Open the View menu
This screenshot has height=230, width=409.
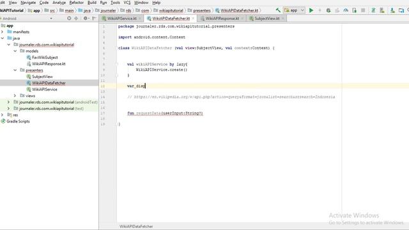point(13,3)
